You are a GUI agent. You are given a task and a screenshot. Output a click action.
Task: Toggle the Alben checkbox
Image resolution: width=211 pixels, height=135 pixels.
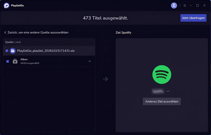point(8,61)
